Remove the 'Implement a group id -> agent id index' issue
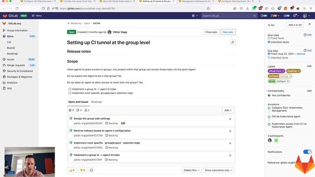The image size is (315, 177). coord(230,155)
